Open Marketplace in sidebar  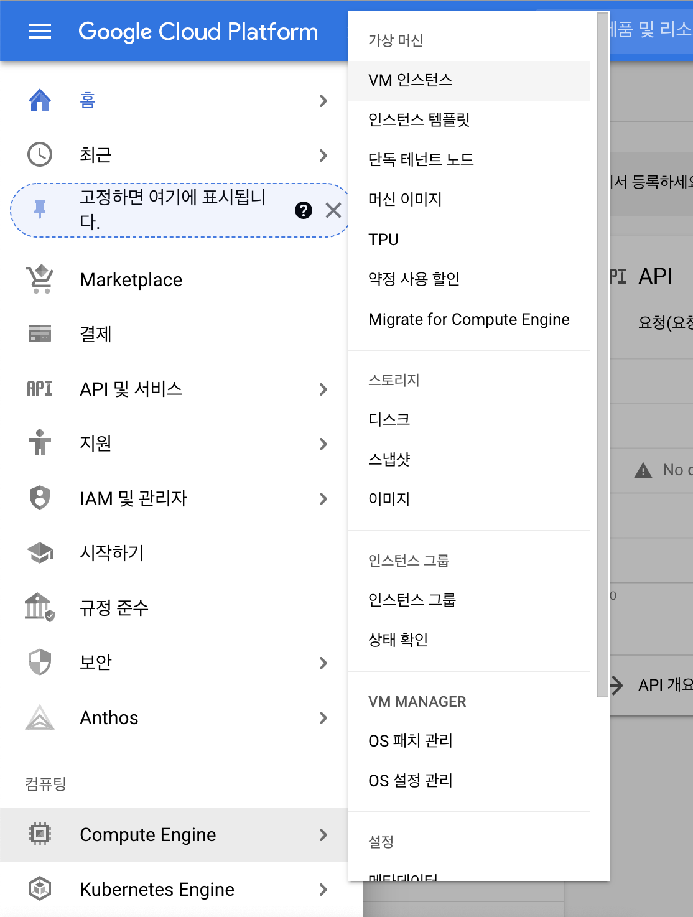131,279
